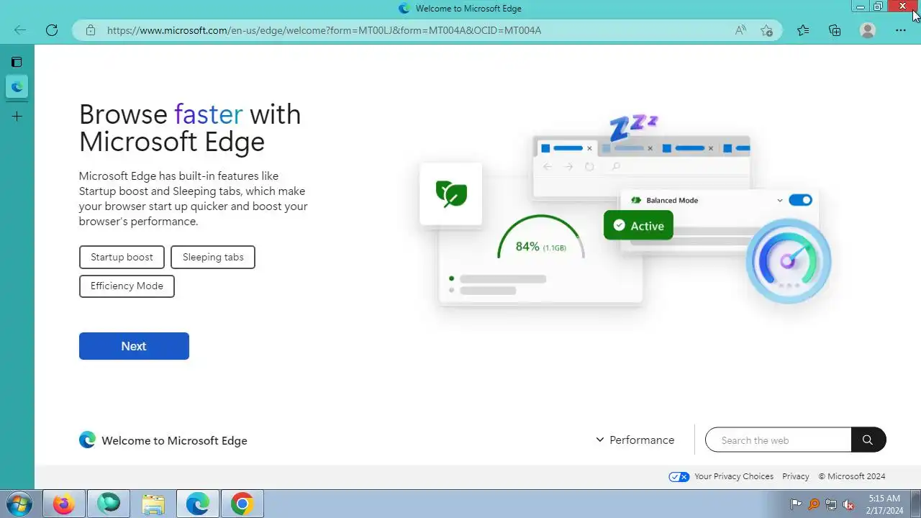Launch Firefox from the taskbar
921x518 pixels.
63,504
